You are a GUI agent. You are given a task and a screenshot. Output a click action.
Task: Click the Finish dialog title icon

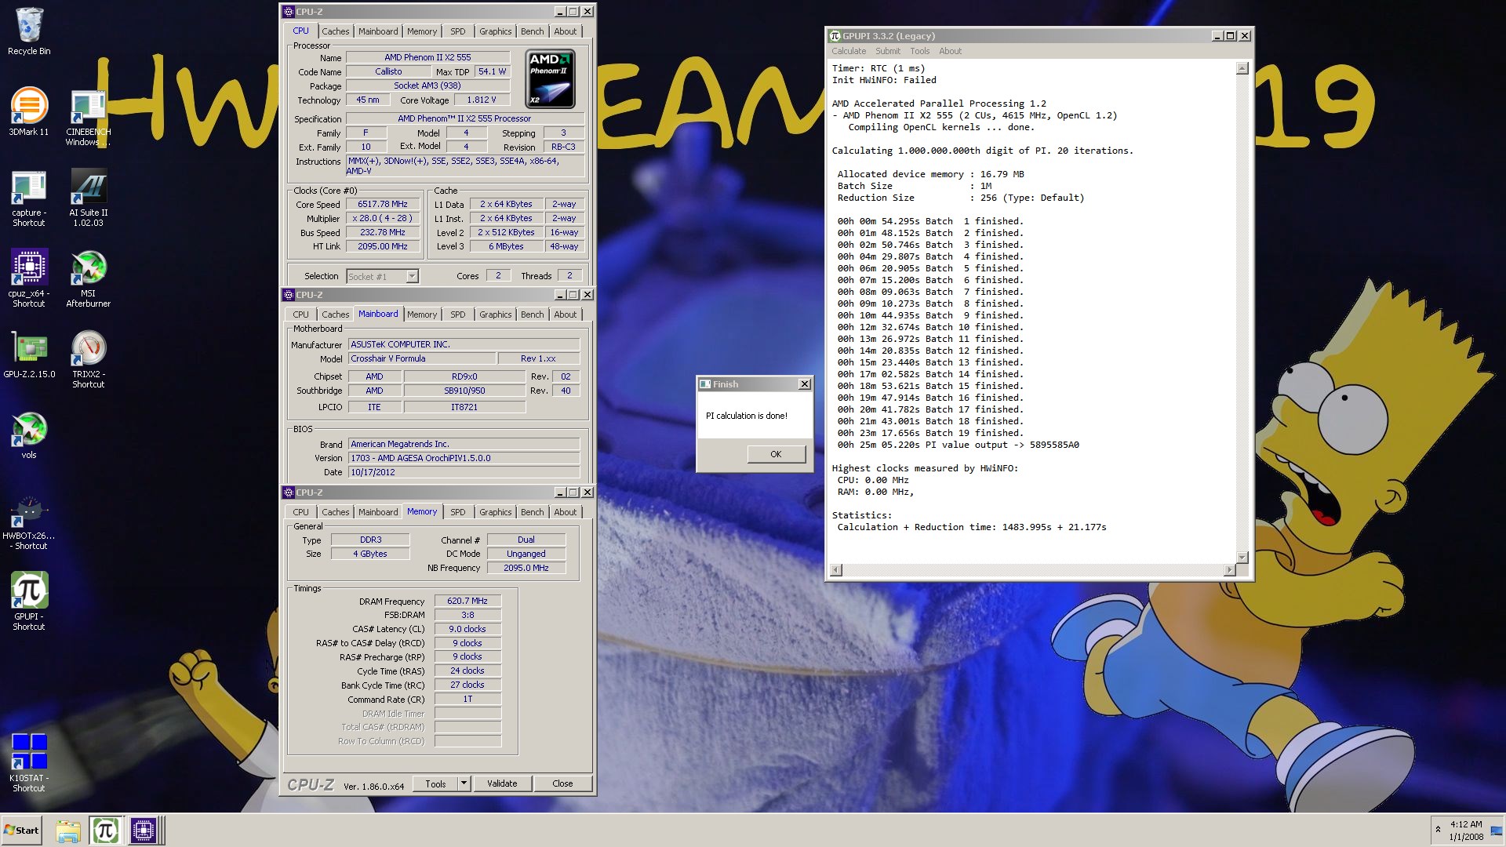tap(705, 384)
